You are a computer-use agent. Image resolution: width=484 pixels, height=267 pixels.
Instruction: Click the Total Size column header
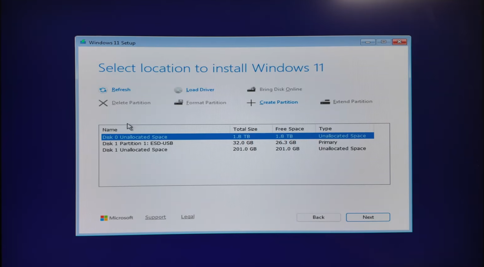(x=251, y=129)
